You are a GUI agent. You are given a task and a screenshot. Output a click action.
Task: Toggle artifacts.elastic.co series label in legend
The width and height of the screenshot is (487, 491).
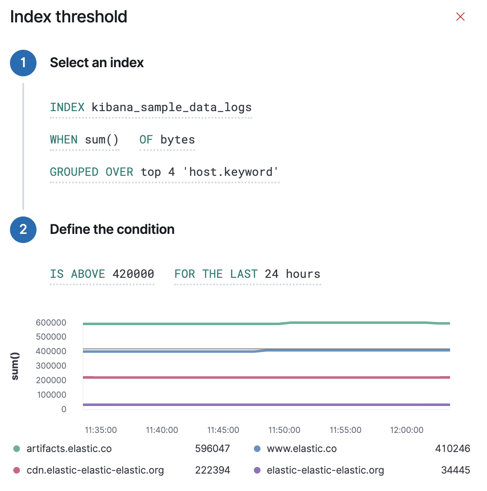pyautogui.click(x=69, y=449)
